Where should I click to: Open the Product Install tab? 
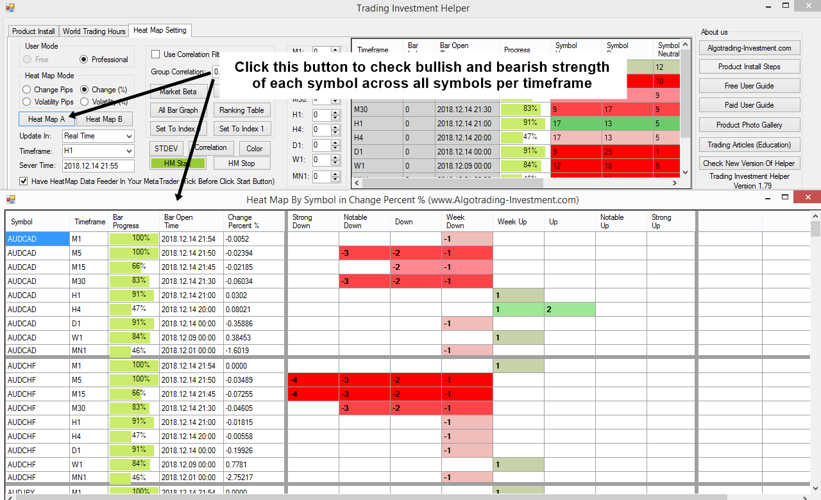(33, 31)
